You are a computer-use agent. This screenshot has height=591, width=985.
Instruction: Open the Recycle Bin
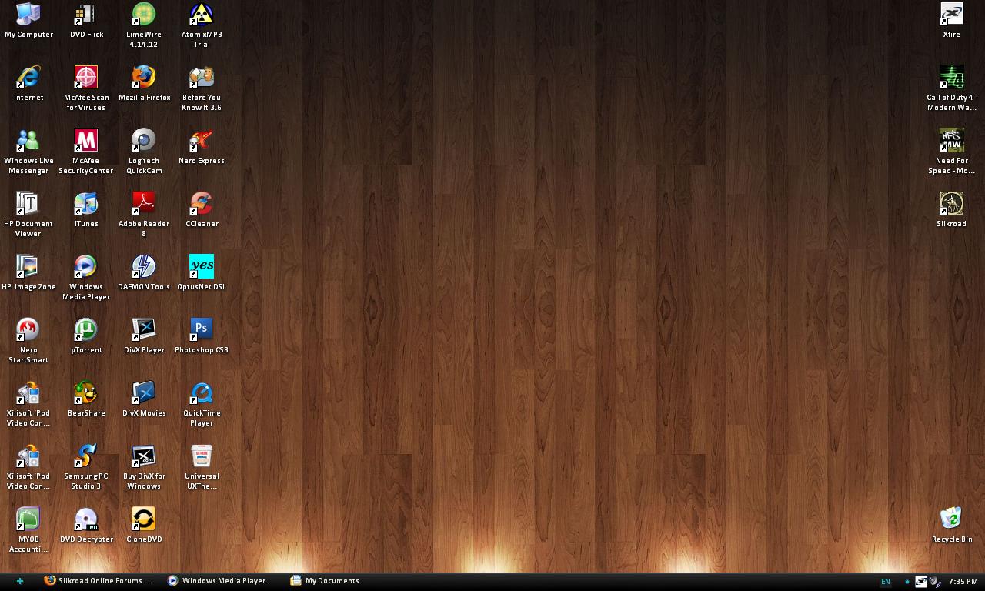[x=951, y=518]
